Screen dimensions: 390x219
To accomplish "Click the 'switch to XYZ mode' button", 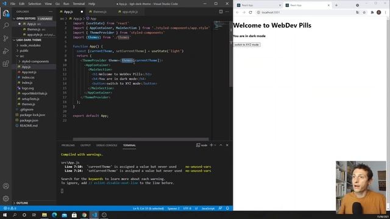I will click(247, 44).
